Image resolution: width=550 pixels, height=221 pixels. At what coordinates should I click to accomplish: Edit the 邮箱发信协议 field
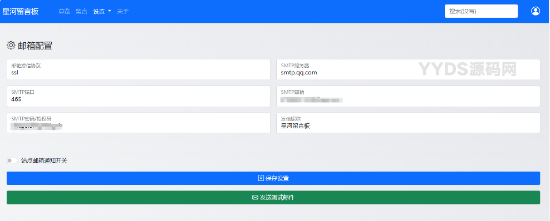pyautogui.click(x=139, y=69)
